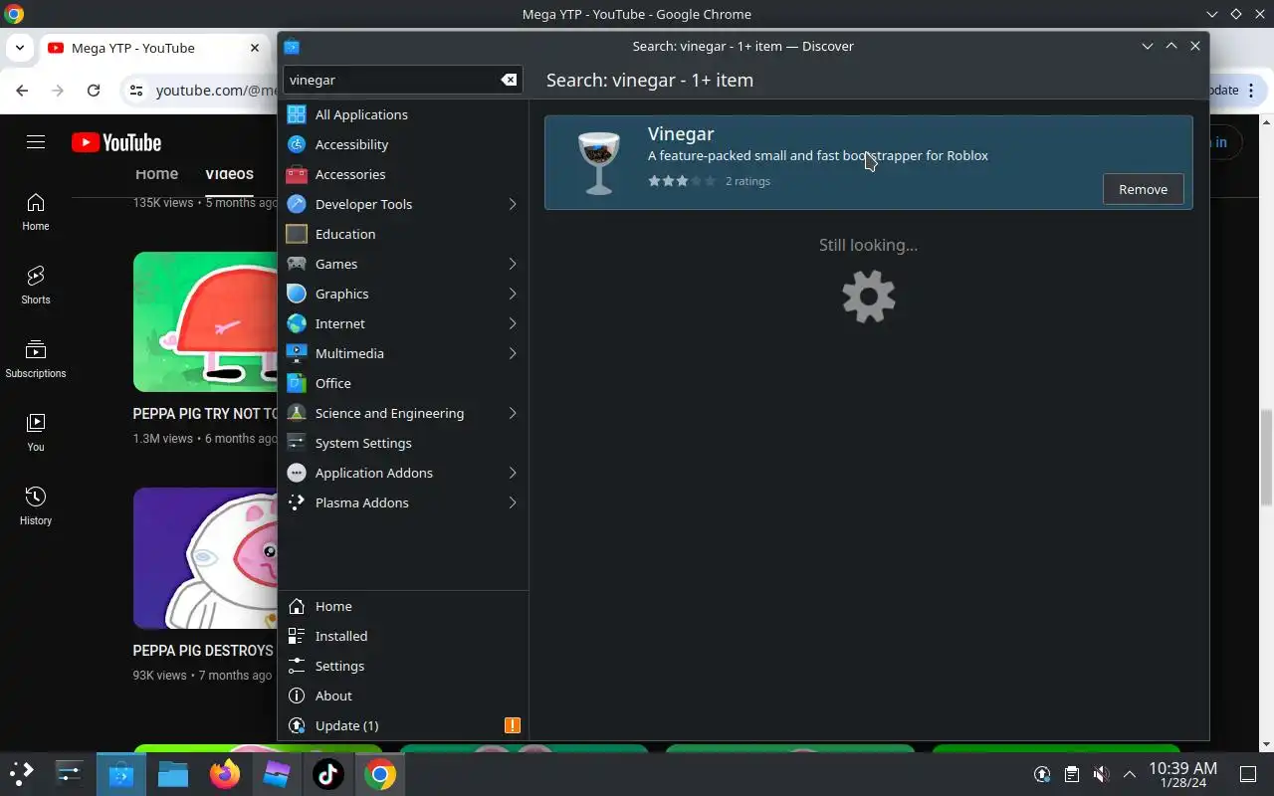Clear the vinegar search text
This screenshot has width=1274, height=796.
[509, 80]
